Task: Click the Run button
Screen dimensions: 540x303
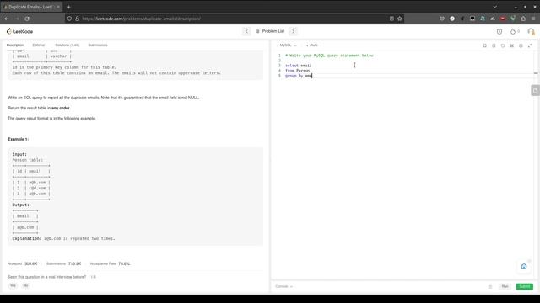Action: tap(505, 286)
